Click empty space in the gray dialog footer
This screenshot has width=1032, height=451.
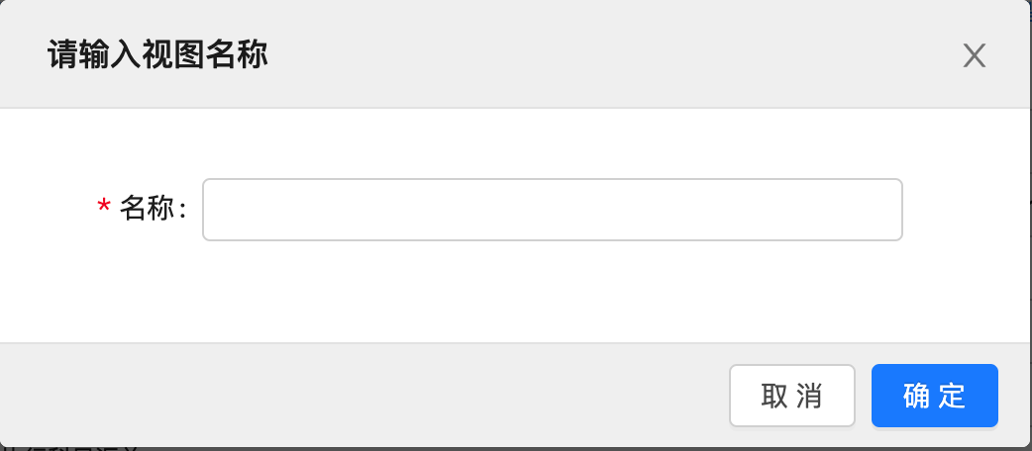pos(366,396)
